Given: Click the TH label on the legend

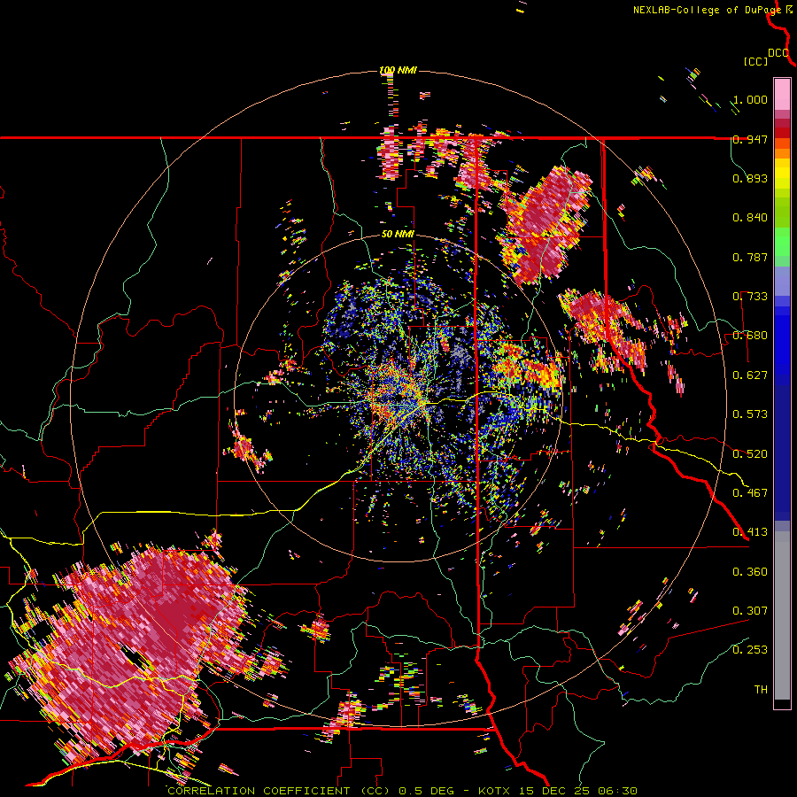Looking at the screenshot, I should pyautogui.click(x=761, y=690).
